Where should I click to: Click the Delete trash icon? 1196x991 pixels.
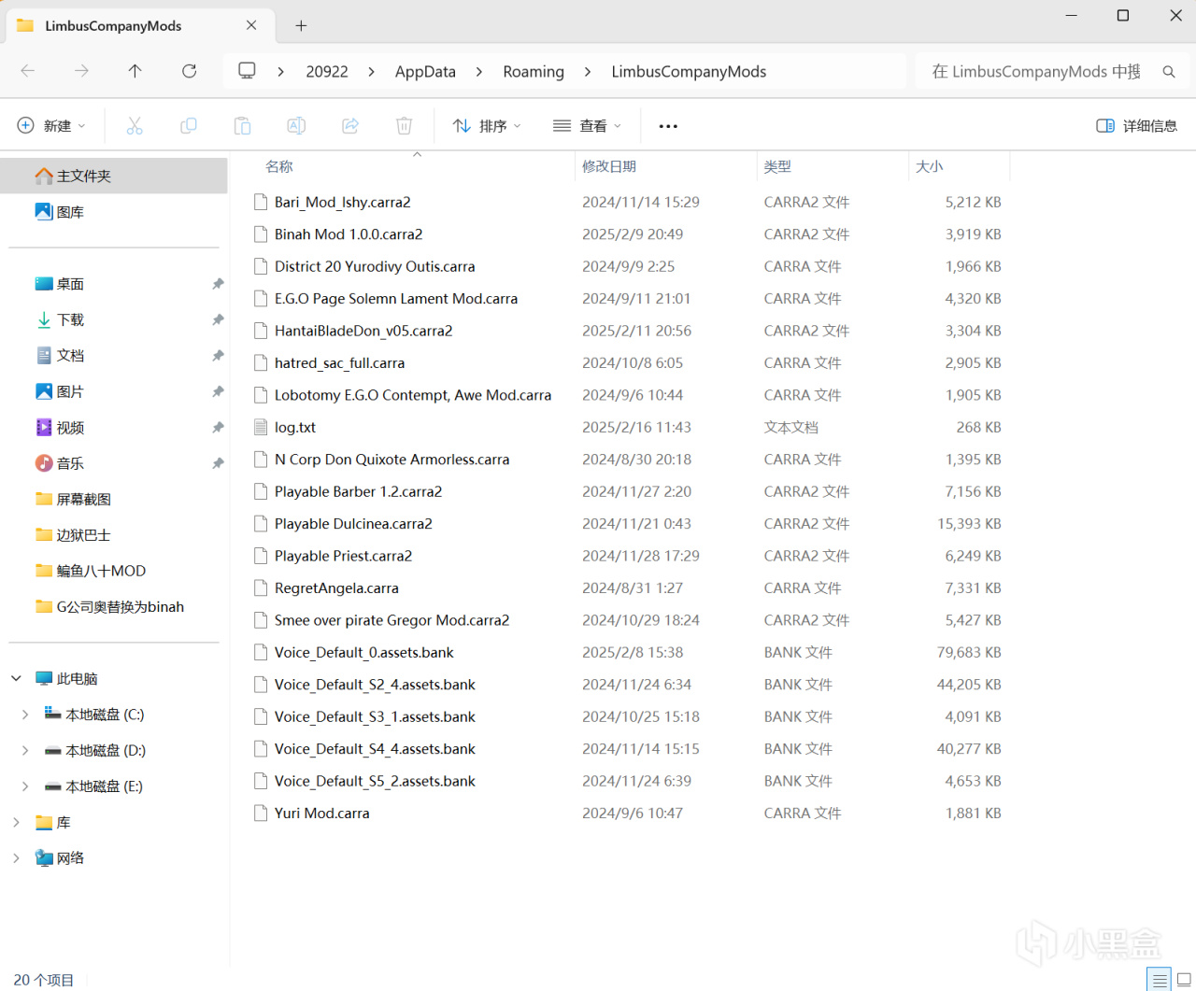pos(404,125)
